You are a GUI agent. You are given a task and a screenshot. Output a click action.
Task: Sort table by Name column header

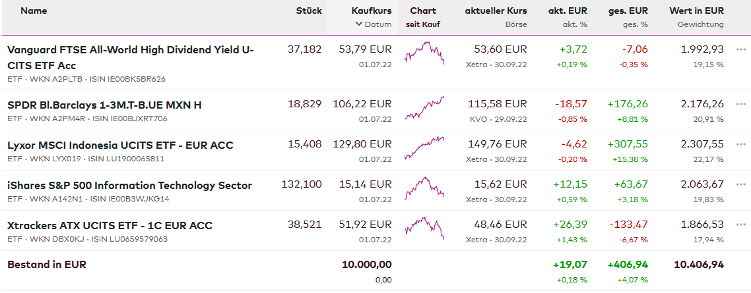[x=34, y=11]
